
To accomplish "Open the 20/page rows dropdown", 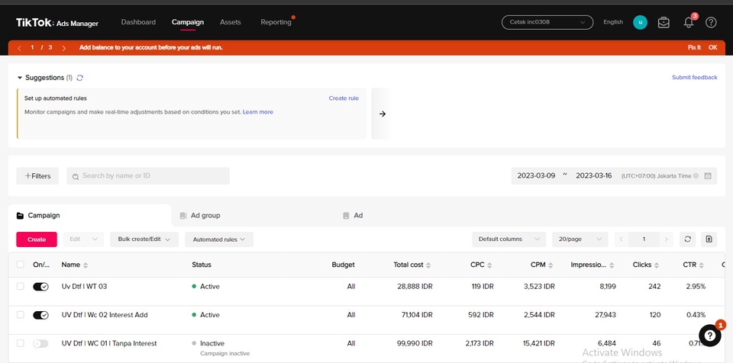I will tap(580, 239).
